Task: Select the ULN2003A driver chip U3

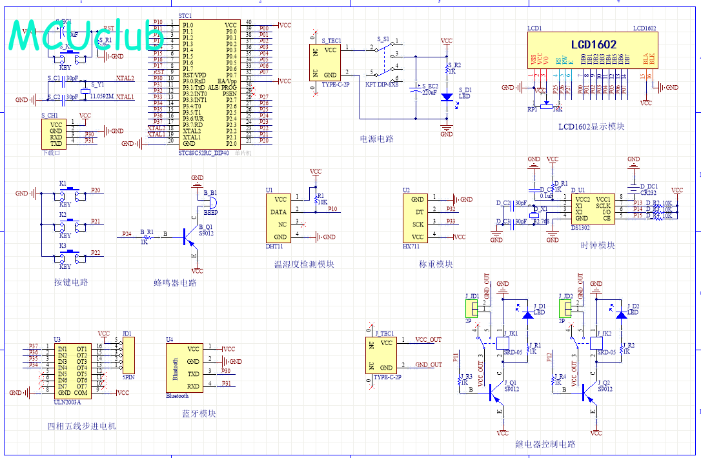Action: tap(72, 371)
